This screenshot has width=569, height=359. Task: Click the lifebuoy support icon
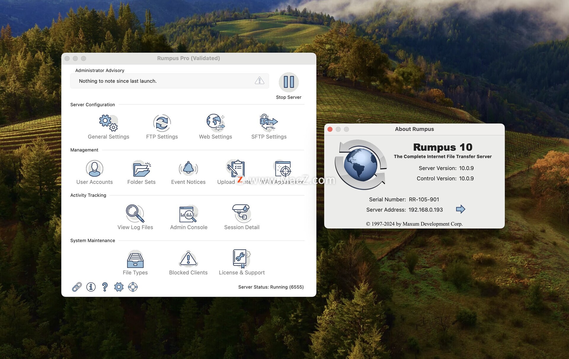[133, 287]
